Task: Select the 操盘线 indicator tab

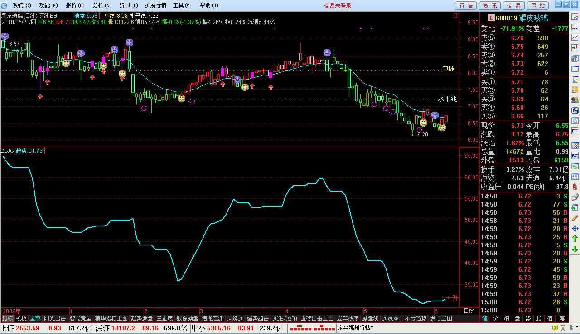Action: [x=371, y=319]
